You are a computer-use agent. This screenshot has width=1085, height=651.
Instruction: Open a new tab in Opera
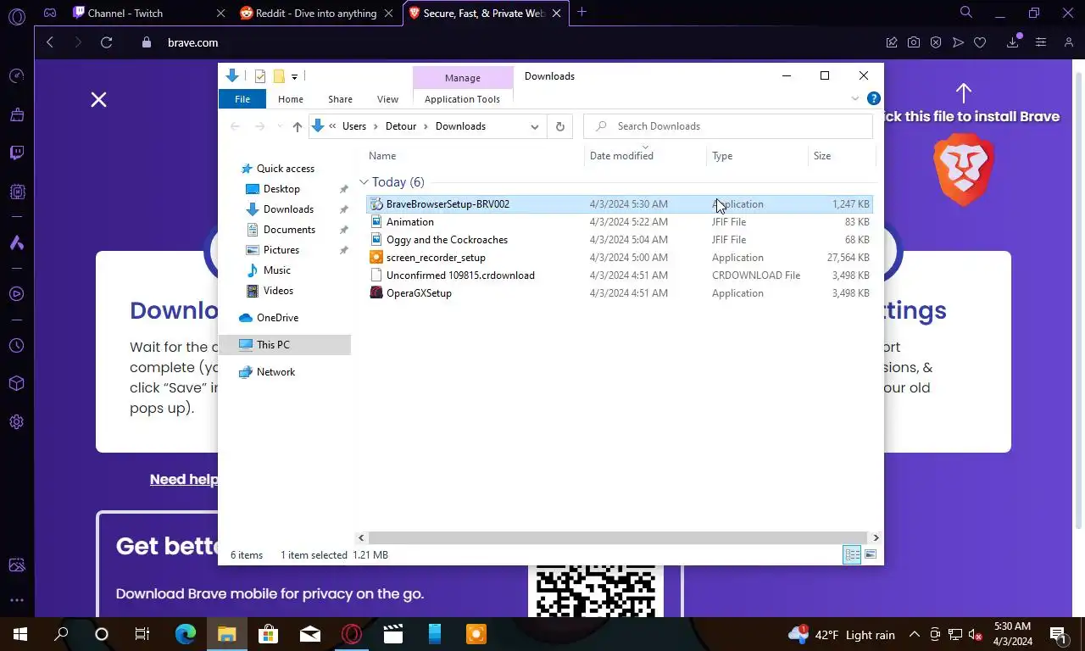click(581, 13)
